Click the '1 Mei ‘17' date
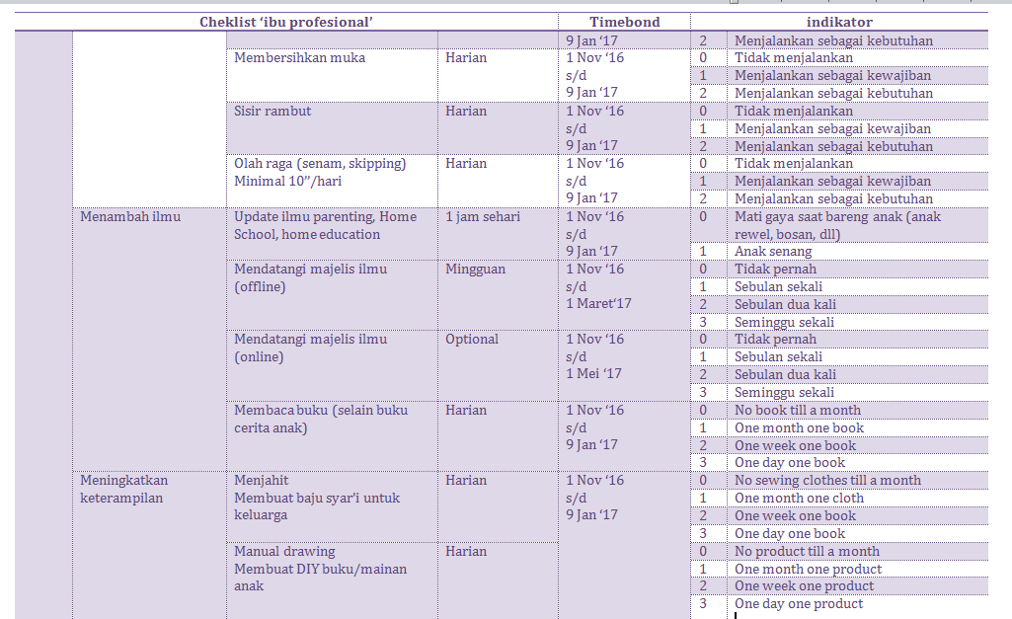 [x=593, y=374]
